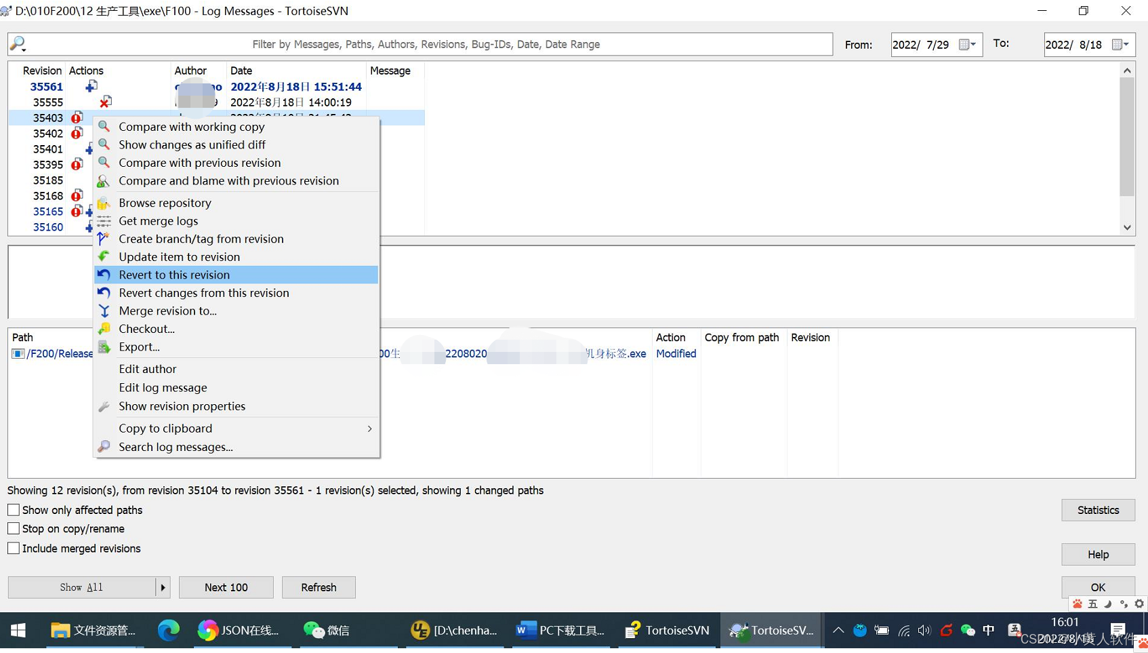Click the magnifier icon beside Compare with working copy
1148x653 pixels.
[x=104, y=126]
